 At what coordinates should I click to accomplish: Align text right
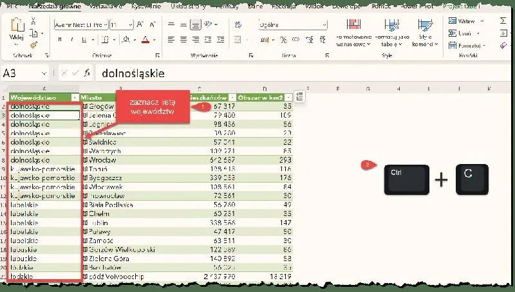tap(196, 40)
